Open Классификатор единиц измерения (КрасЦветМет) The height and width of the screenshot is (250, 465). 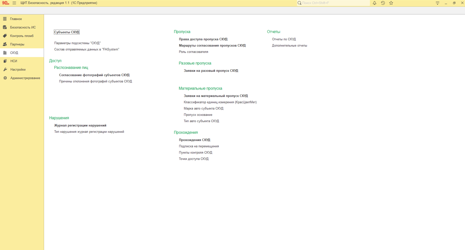point(220,102)
